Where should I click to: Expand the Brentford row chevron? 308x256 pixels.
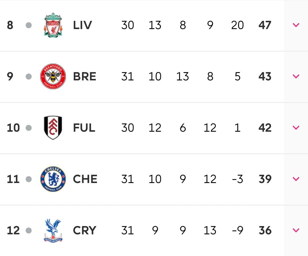296,76
